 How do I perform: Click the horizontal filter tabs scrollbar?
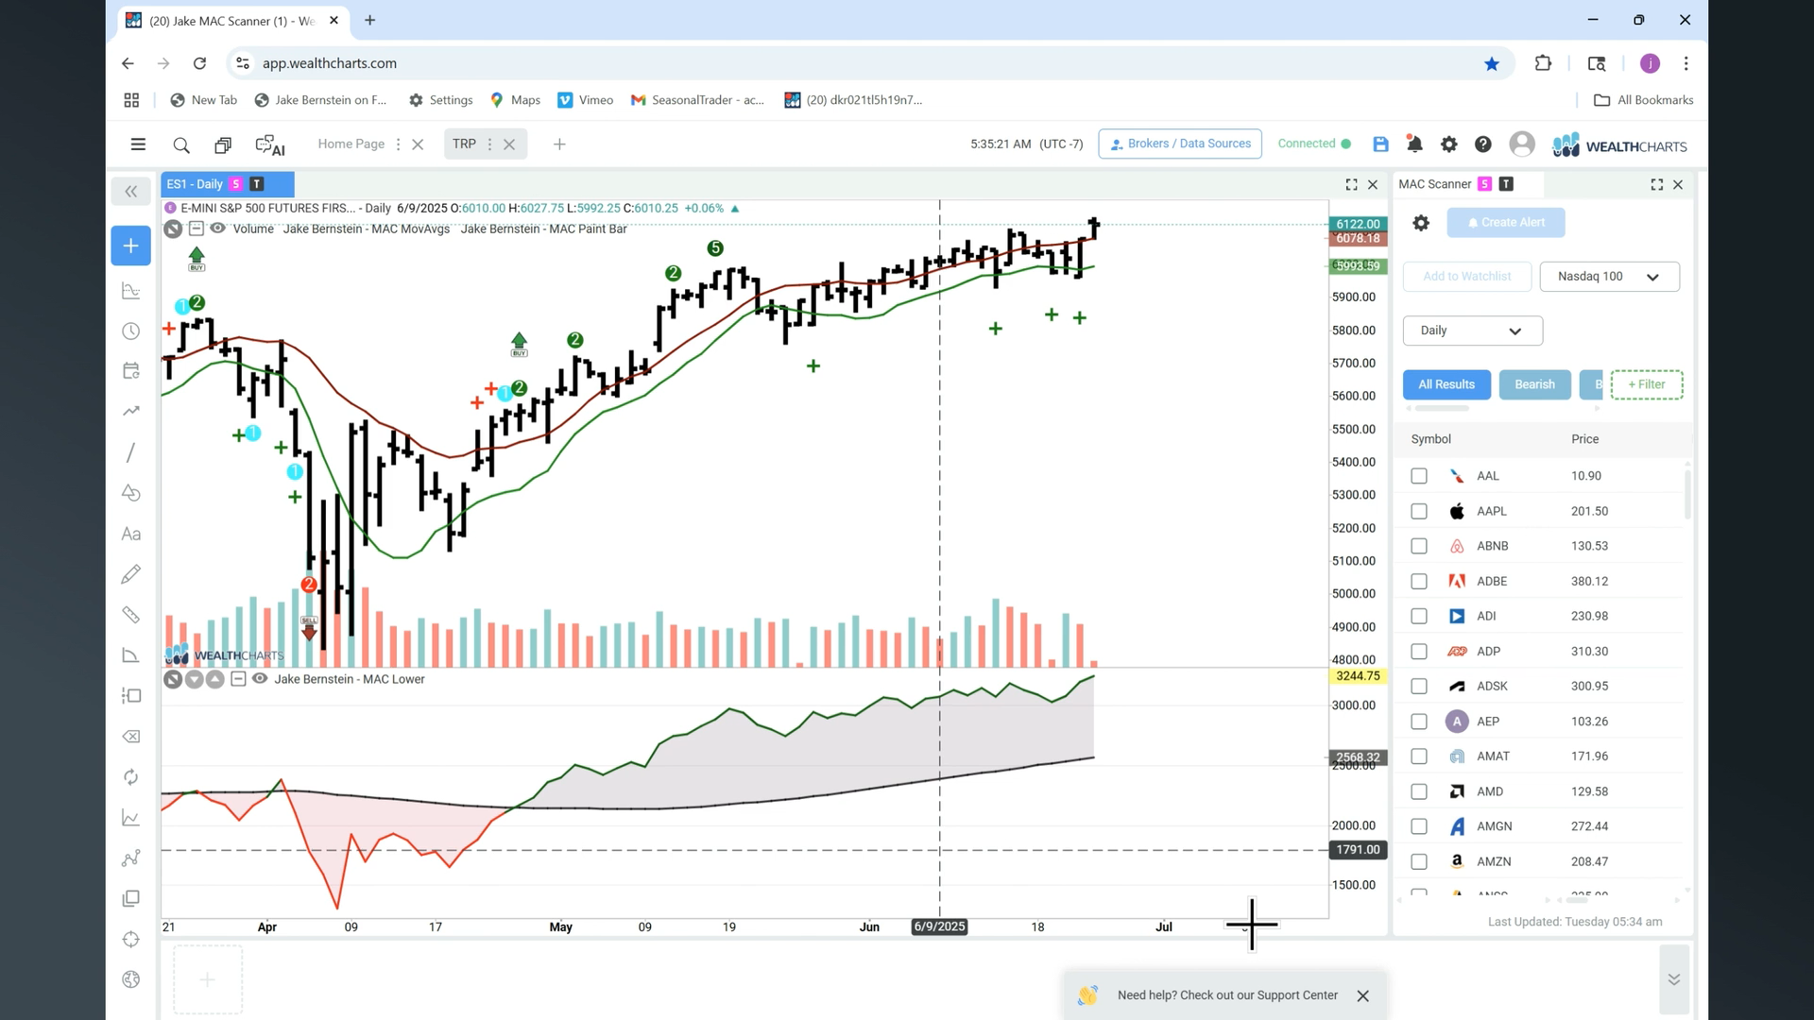pyautogui.click(x=1442, y=409)
